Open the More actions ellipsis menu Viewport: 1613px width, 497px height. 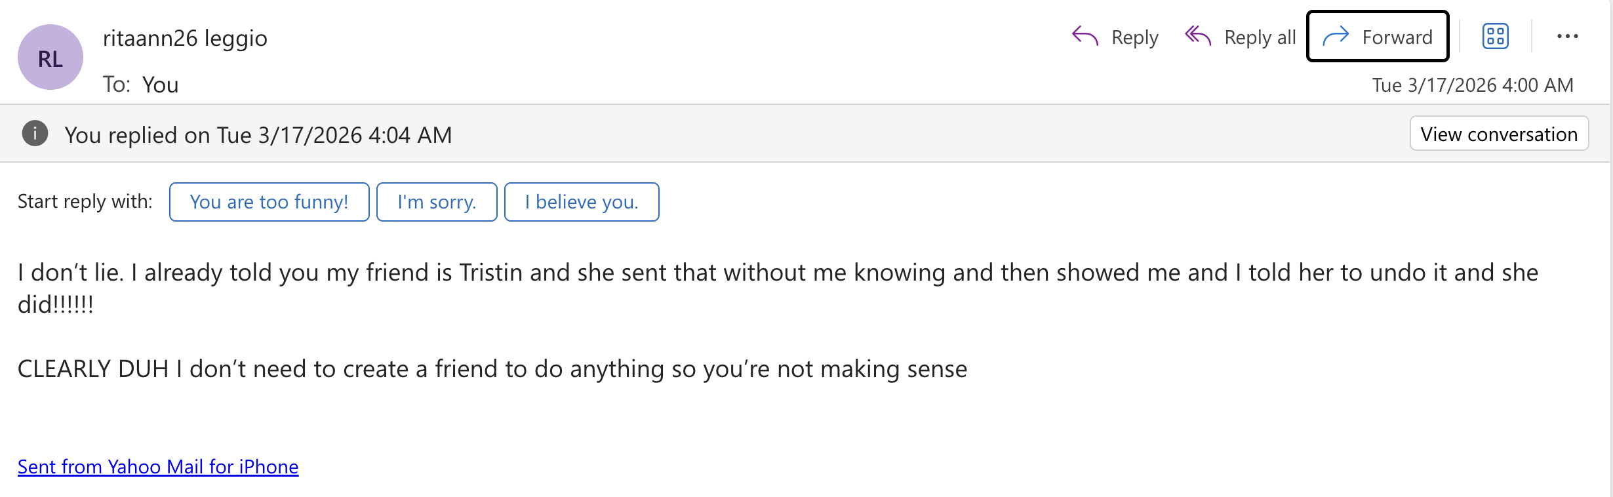pos(1567,37)
